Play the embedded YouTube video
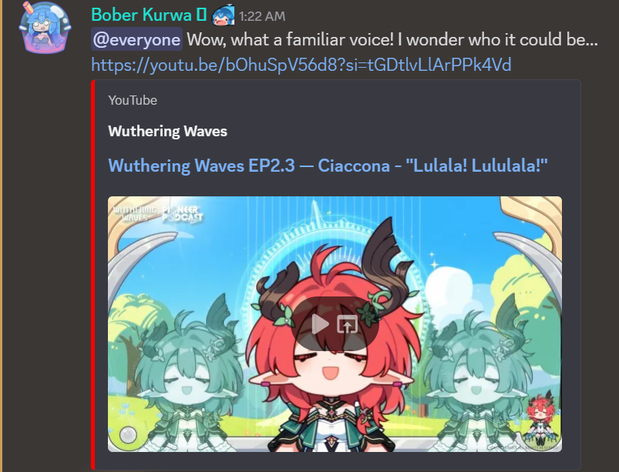 pyautogui.click(x=321, y=324)
